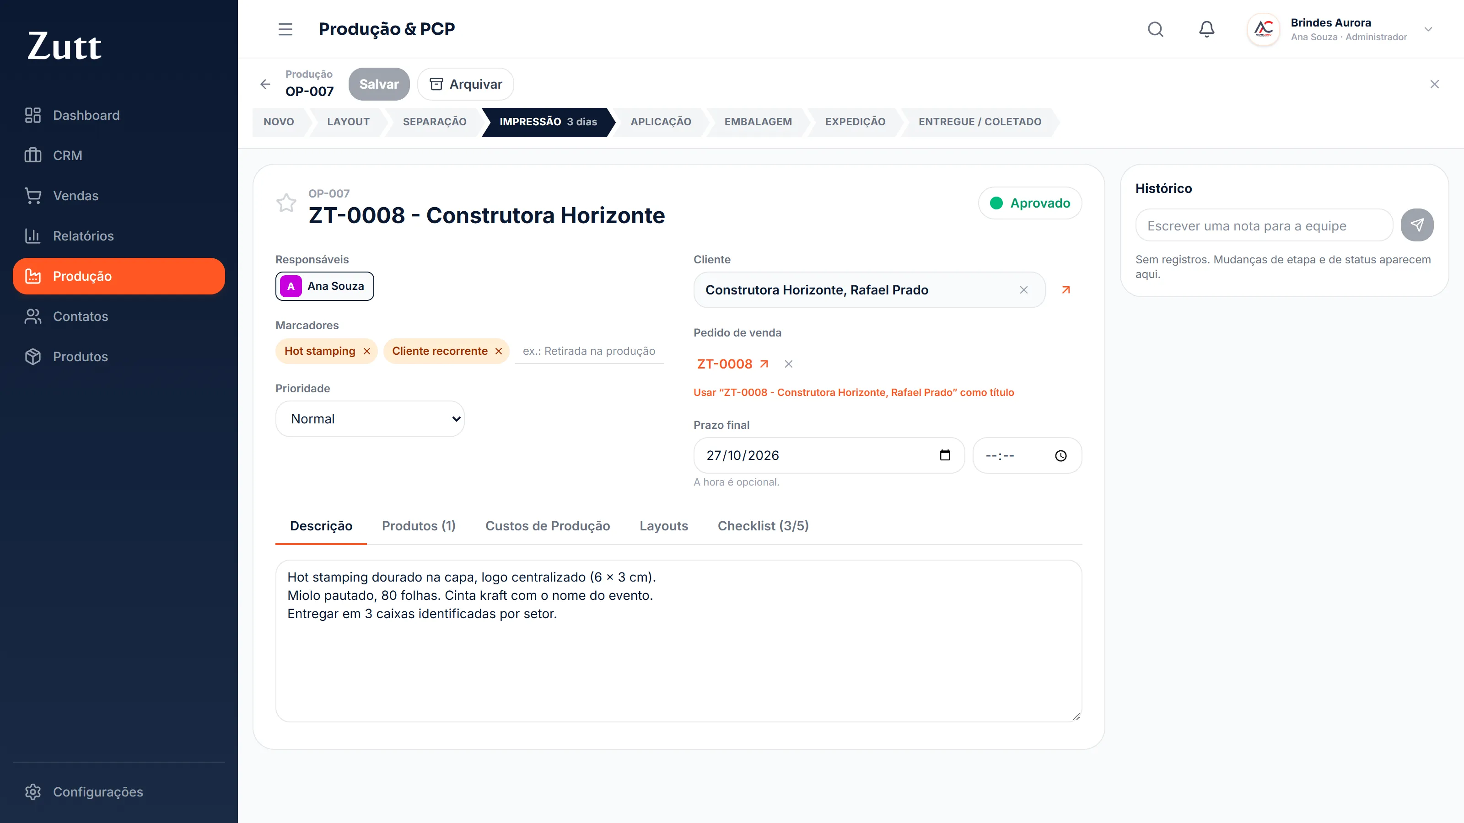Save the order with Salvar
1464x823 pixels.
click(379, 84)
